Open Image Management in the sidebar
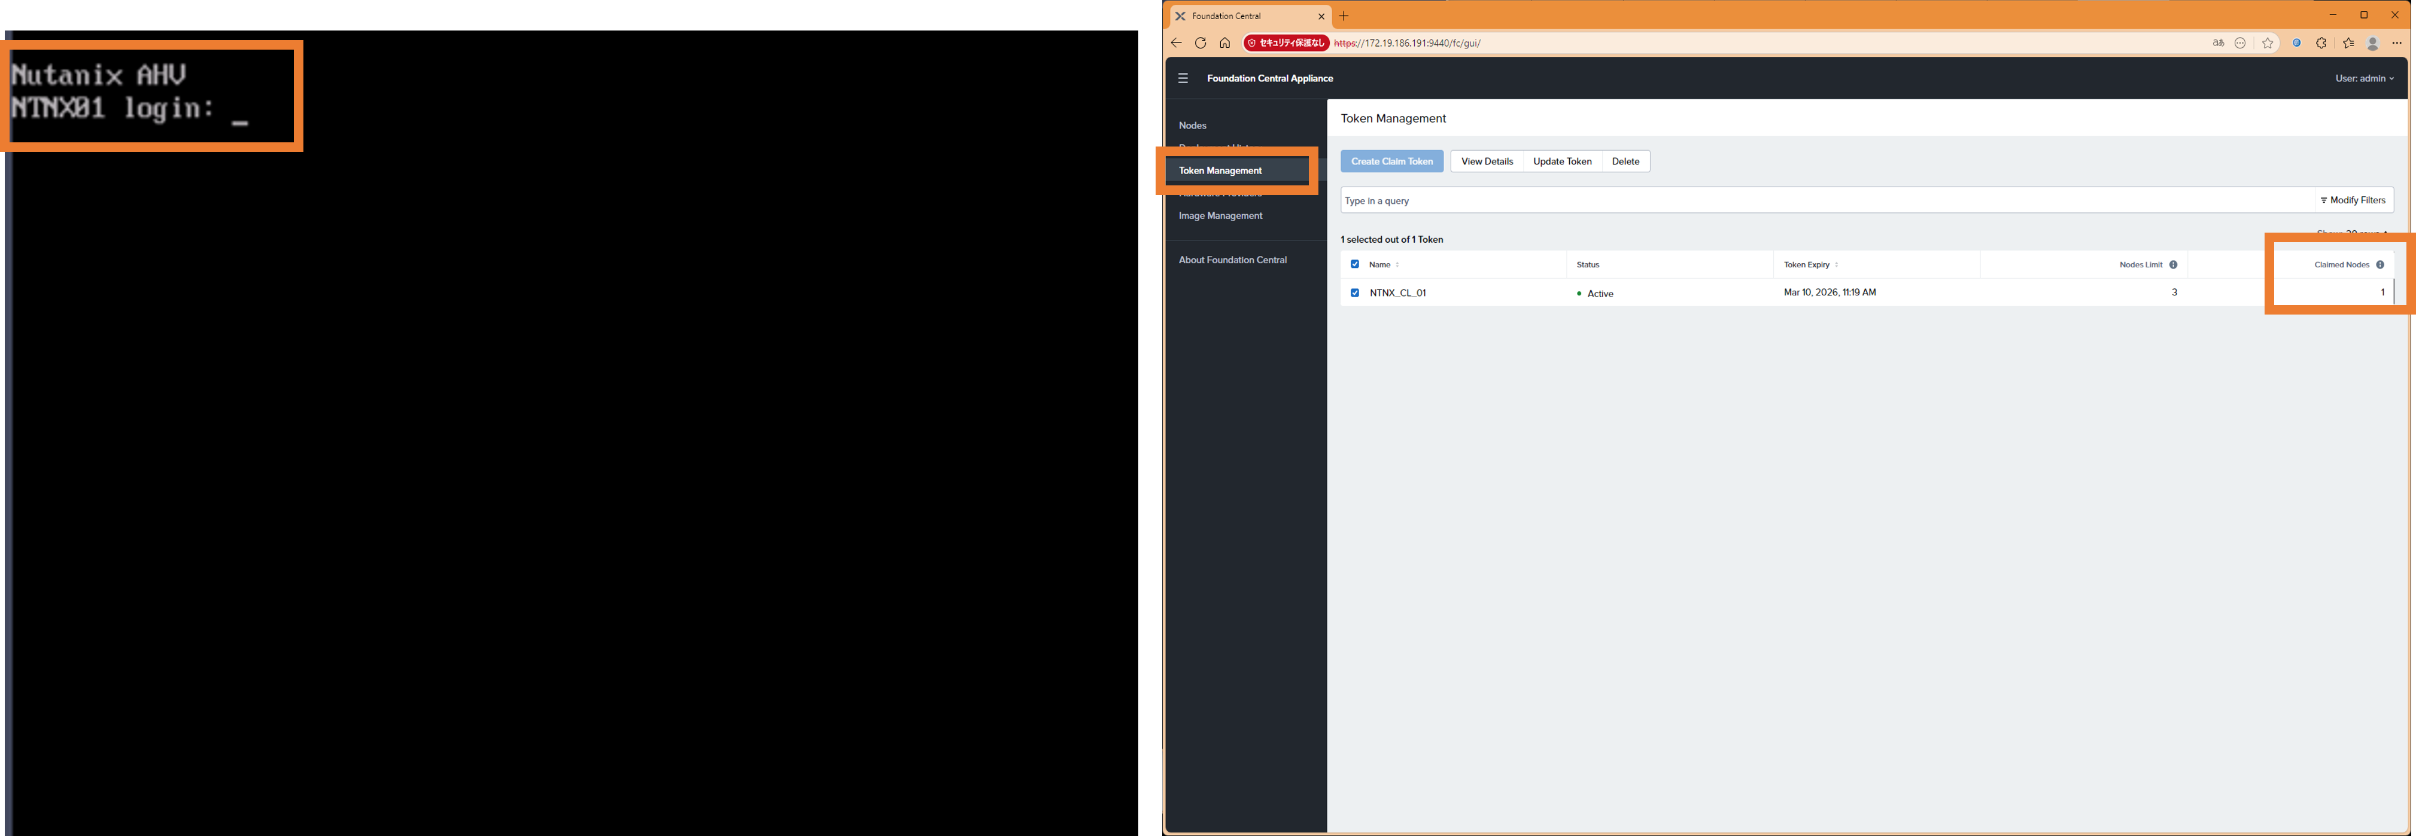The image size is (2416, 836). (1220, 215)
